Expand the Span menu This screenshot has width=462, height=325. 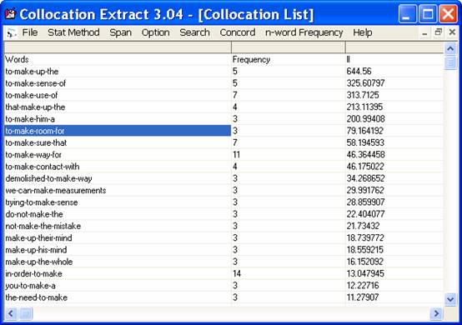pyautogui.click(x=121, y=32)
